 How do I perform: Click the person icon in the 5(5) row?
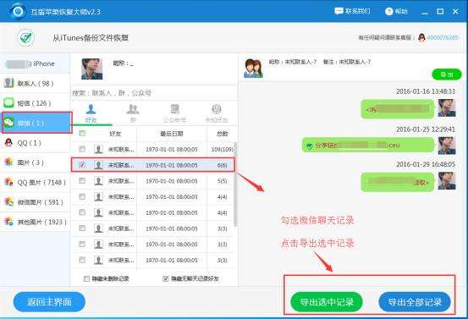click(x=98, y=181)
